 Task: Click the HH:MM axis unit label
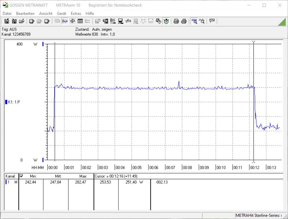click(x=38, y=168)
